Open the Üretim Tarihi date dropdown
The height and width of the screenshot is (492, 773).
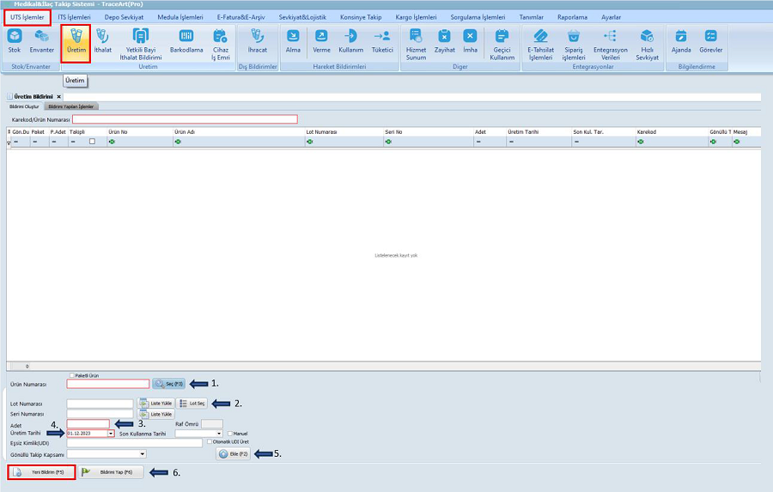coord(111,434)
